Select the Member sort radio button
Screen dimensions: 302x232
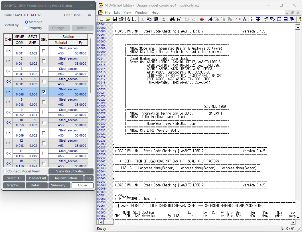tap(27, 22)
